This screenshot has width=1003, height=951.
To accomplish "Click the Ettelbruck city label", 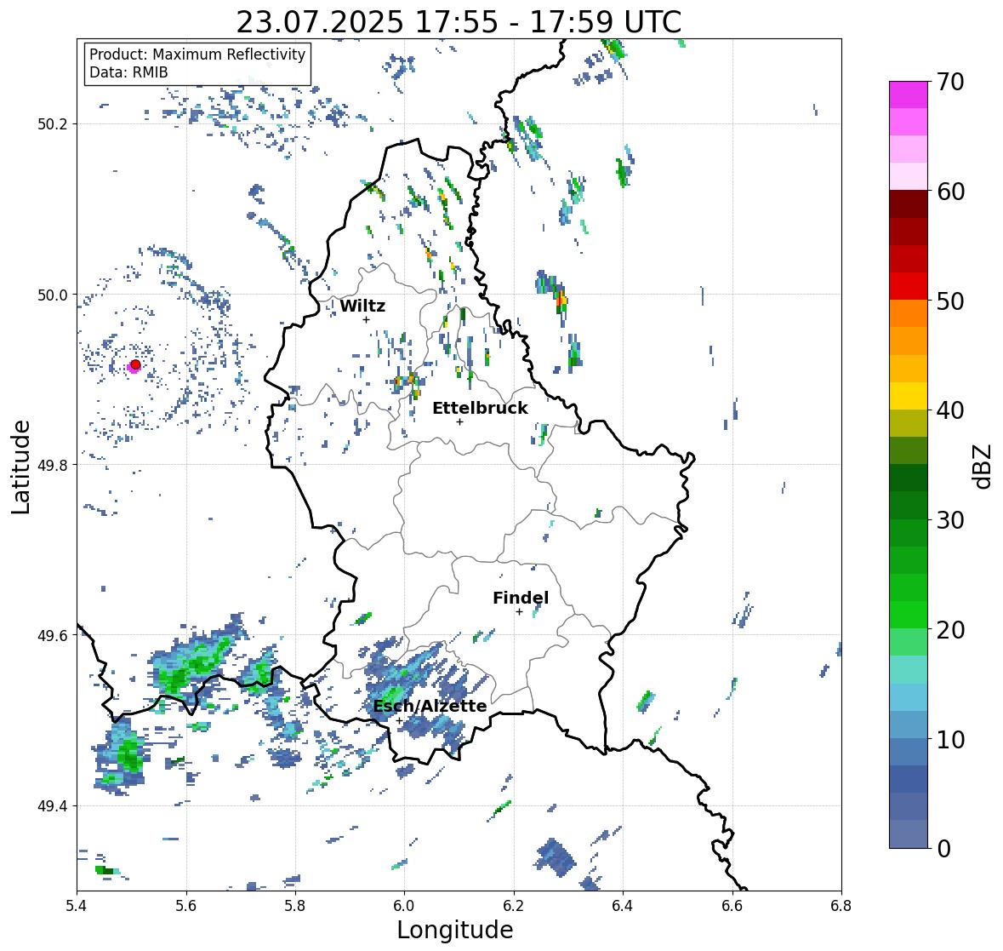I will [x=480, y=408].
